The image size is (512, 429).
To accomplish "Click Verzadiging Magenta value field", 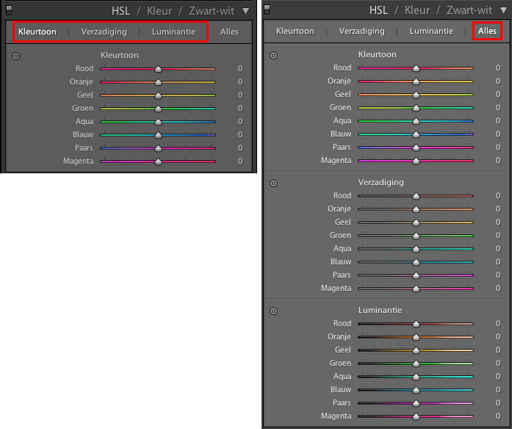I will tap(498, 288).
